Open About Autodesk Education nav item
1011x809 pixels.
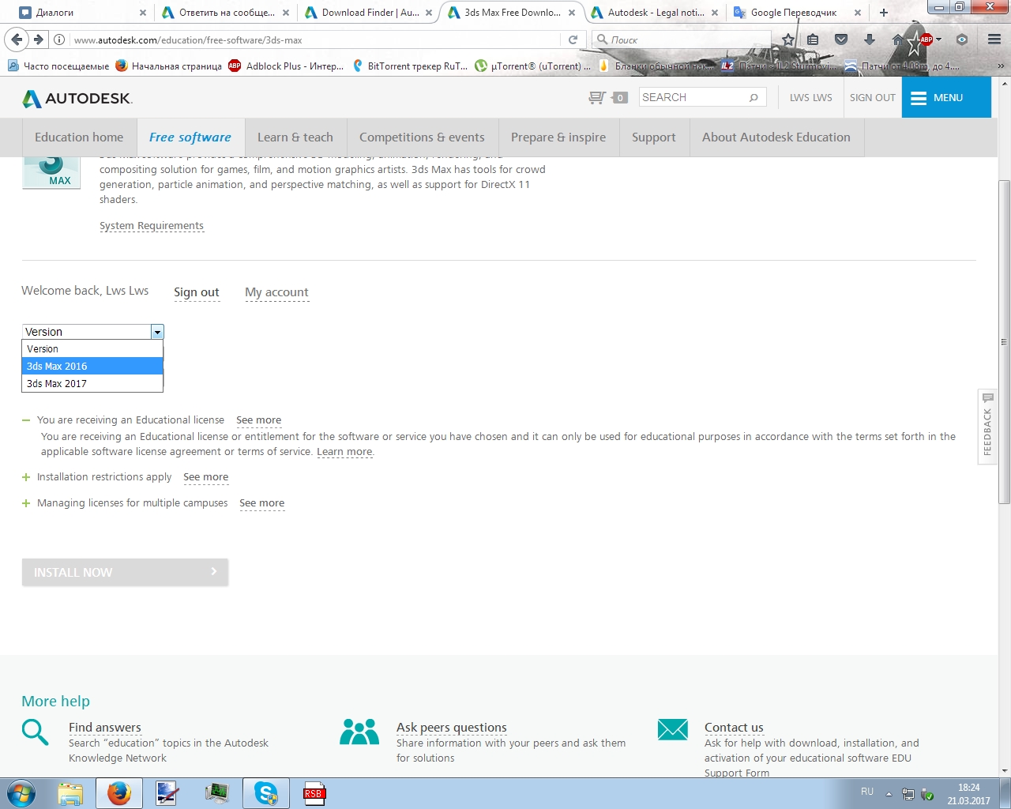coord(776,137)
